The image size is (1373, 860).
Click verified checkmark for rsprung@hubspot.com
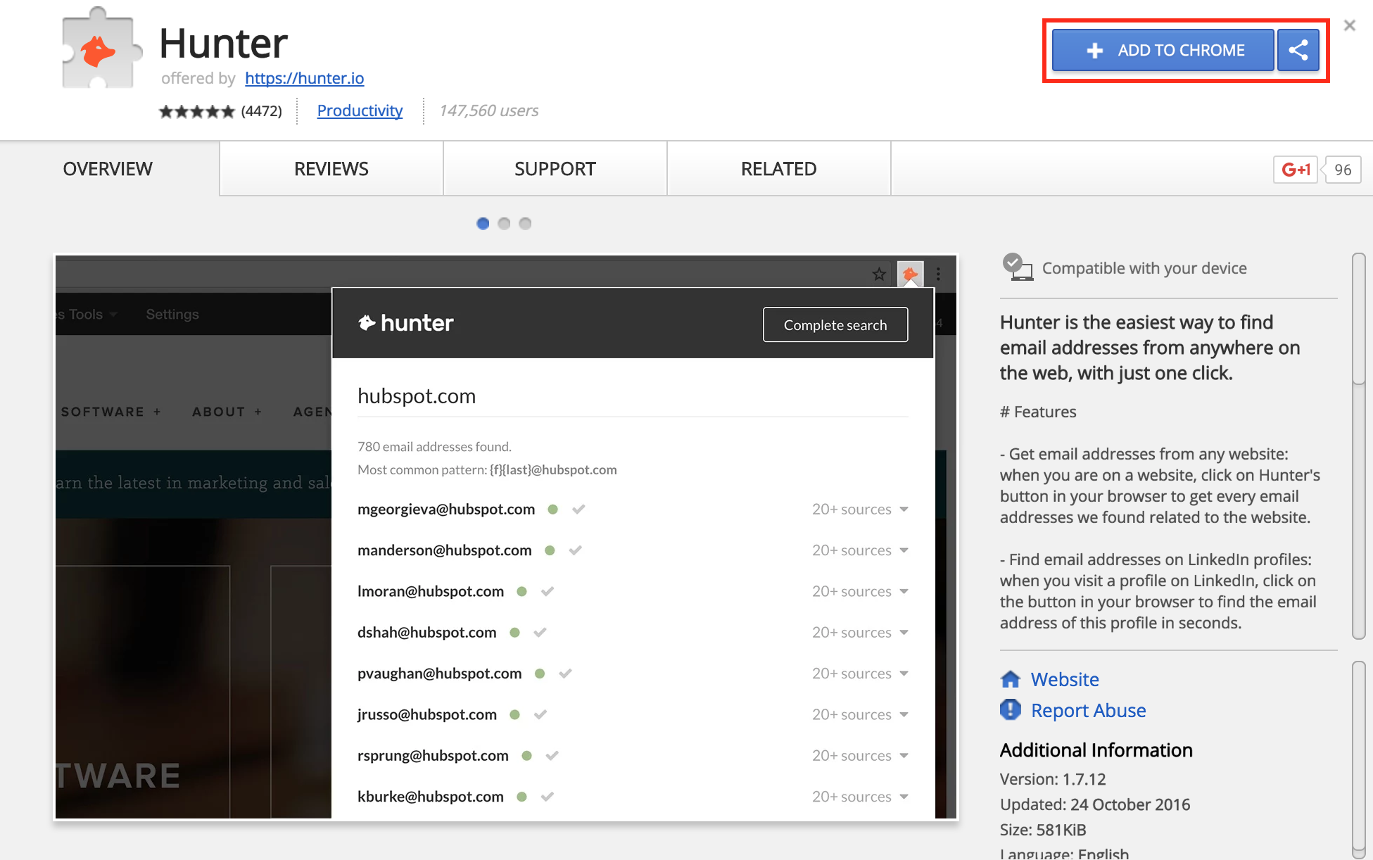[x=552, y=756]
